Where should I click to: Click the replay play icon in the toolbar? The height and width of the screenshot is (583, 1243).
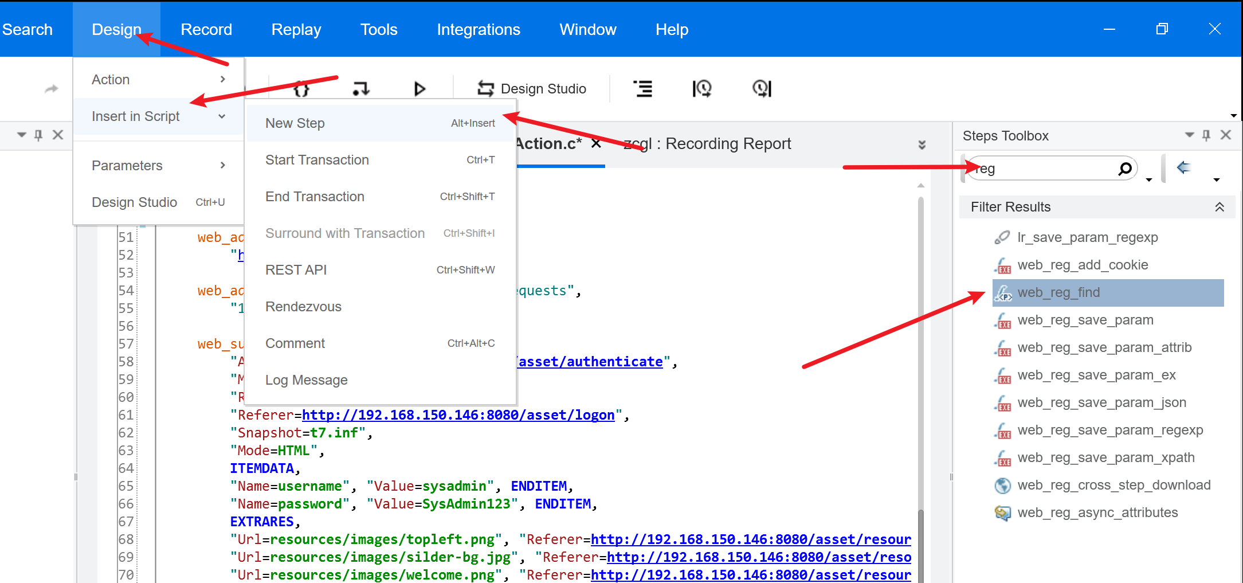coord(419,89)
